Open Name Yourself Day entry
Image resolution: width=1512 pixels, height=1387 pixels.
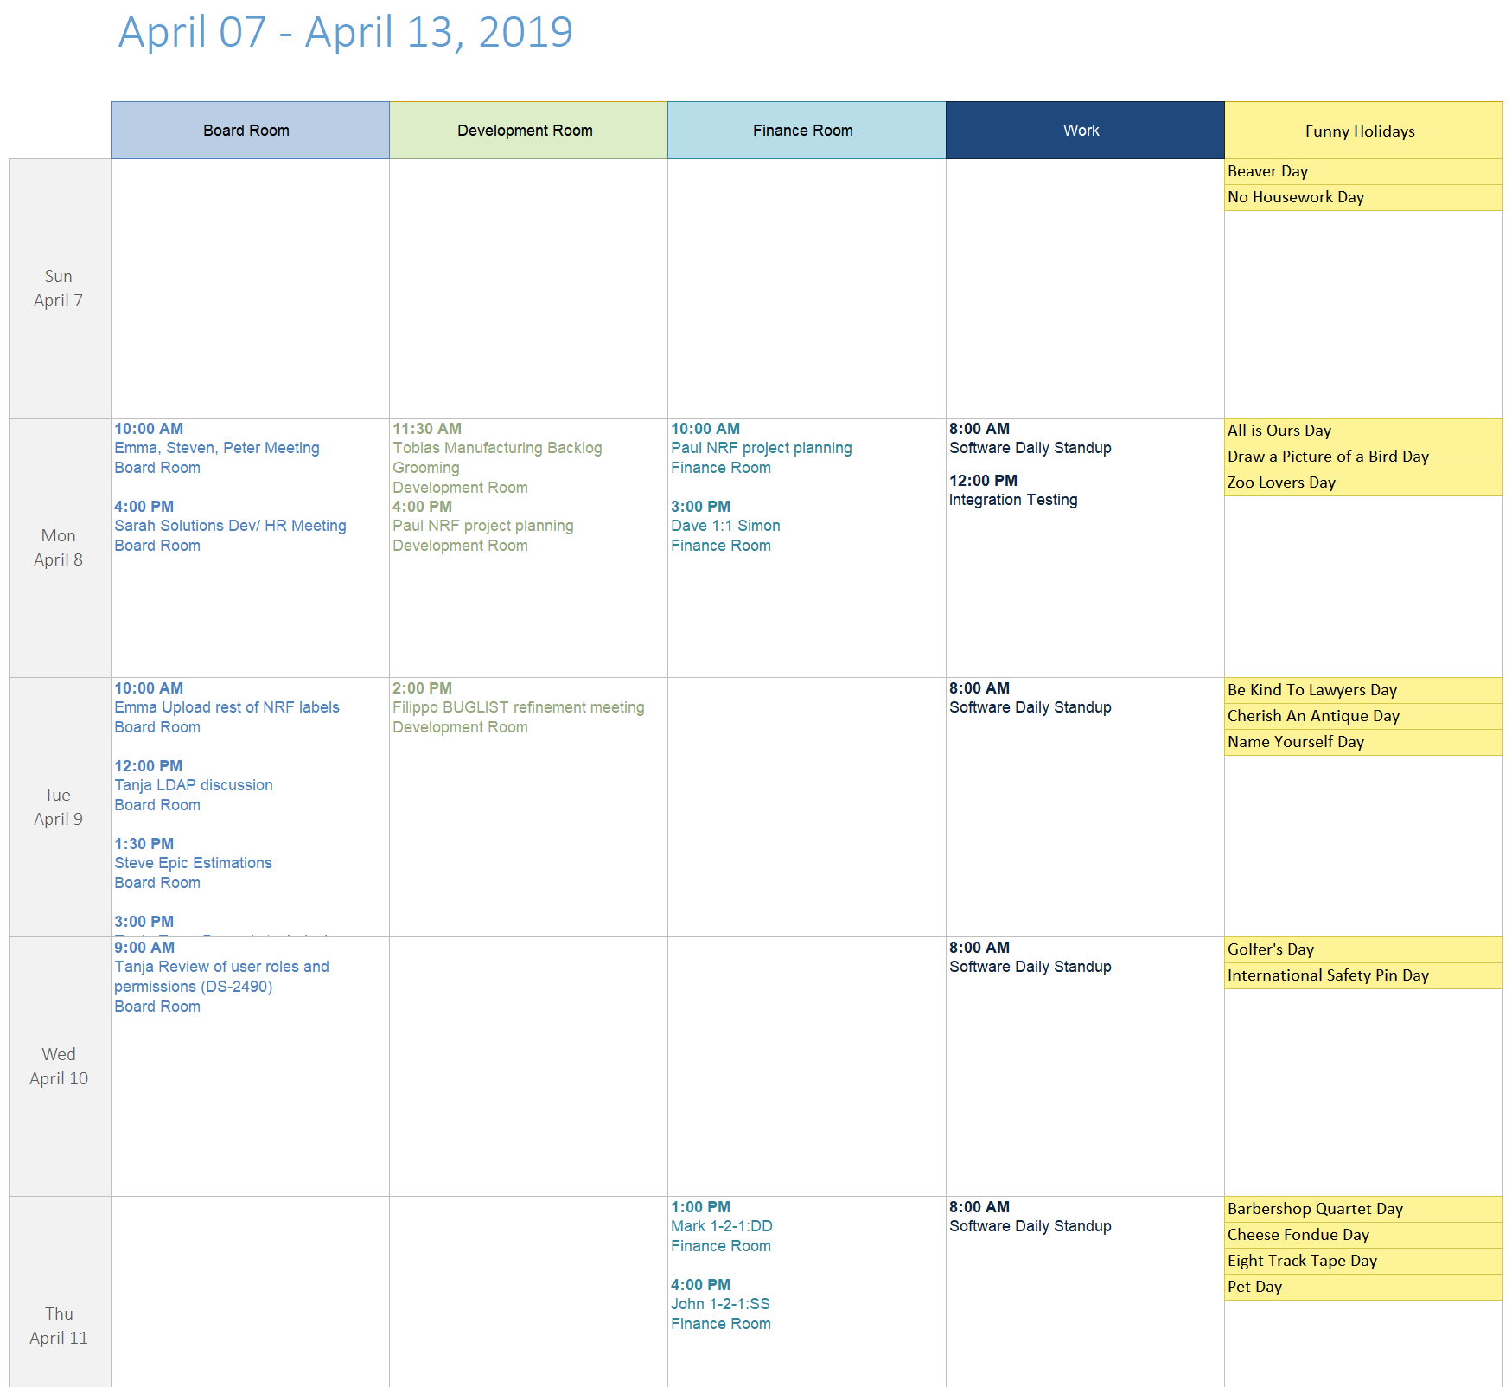(x=1363, y=742)
